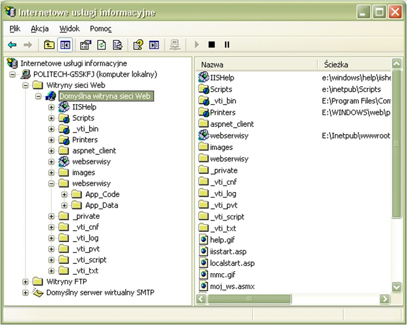Image resolution: width=407 pixels, height=325 pixels.
Task: Open the Help toolbar icon with question mark
Action: click(138, 45)
